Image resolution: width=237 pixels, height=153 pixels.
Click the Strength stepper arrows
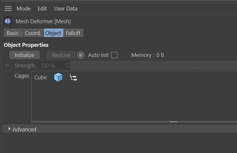(68, 66)
